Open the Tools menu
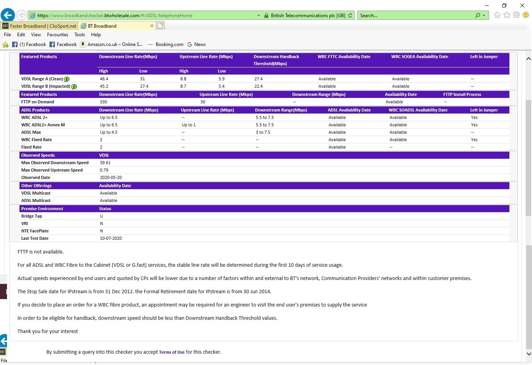Viewport: 532px width, 365px height. pyautogui.click(x=79, y=35)
